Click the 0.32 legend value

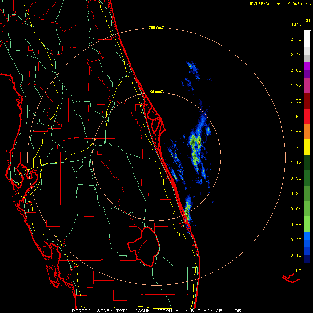(296, 240)
